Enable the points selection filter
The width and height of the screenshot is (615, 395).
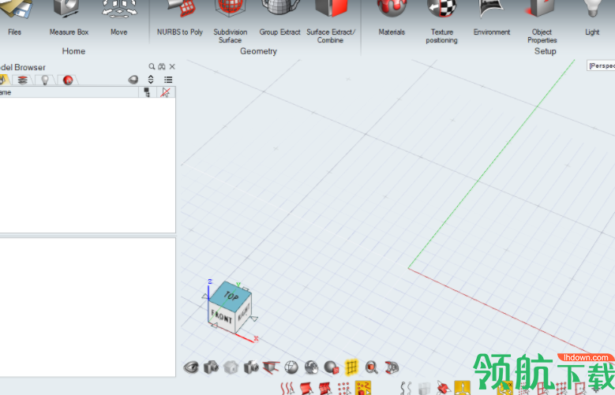(x=344, y=389)
